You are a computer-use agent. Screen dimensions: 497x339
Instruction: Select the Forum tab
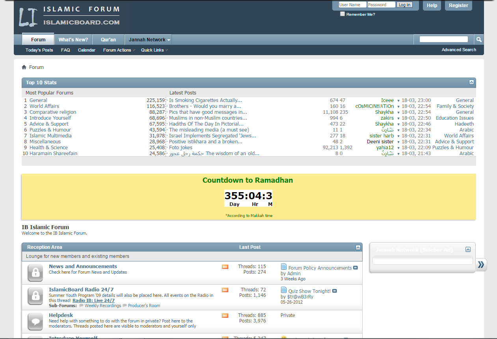38,39
